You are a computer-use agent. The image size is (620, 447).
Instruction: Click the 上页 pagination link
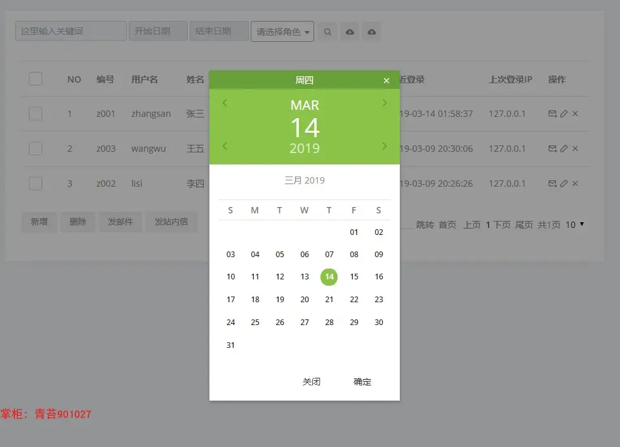point(472,225)
